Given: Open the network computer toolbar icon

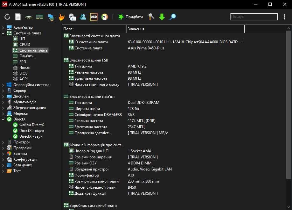Looking at the screenshot, I should [51, 17].
